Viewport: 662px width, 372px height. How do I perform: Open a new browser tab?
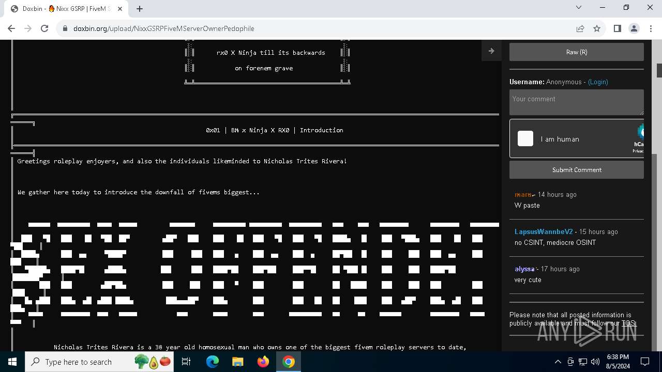tap(140, 9)
